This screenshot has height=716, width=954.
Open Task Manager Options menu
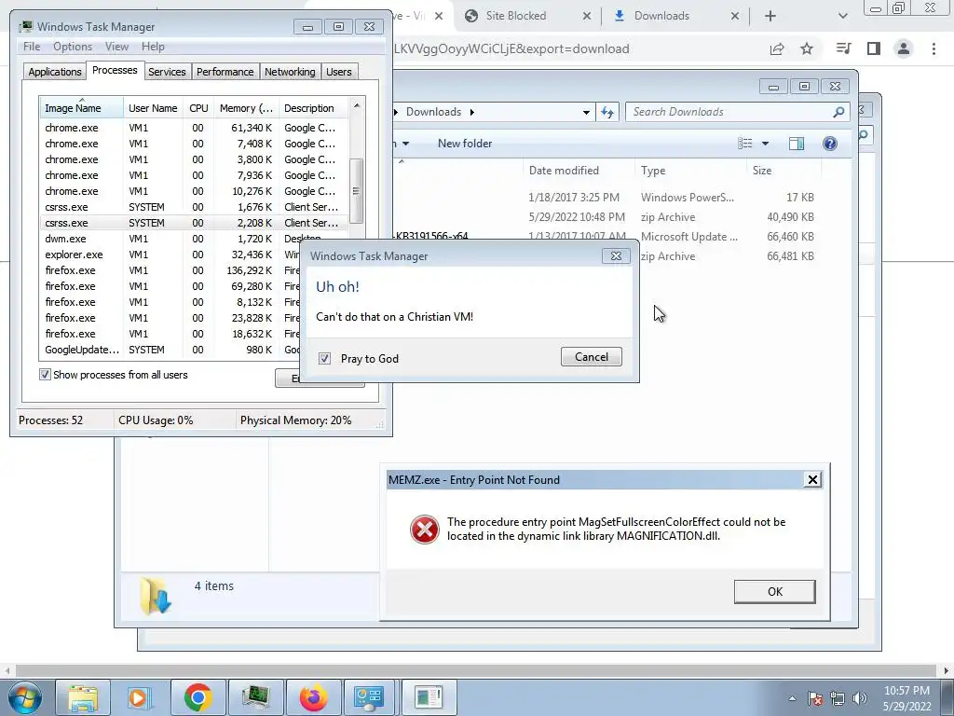coord(73,47)
